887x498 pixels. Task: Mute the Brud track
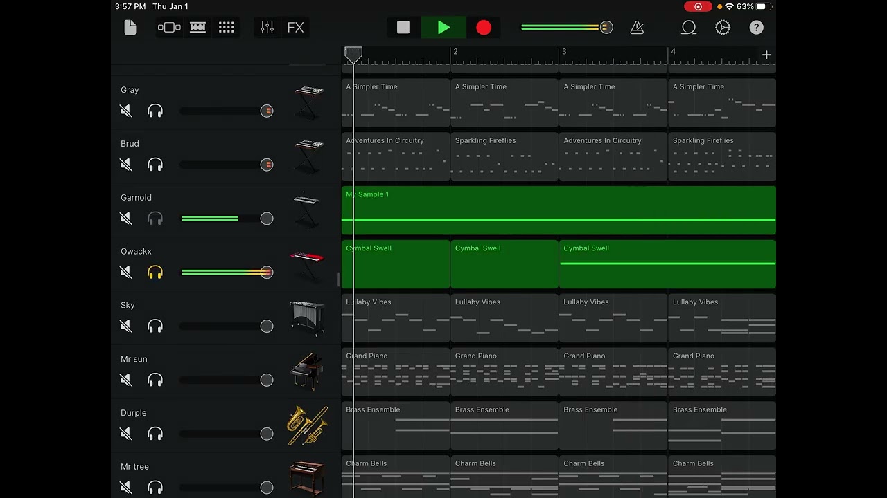tap(126, 165)
